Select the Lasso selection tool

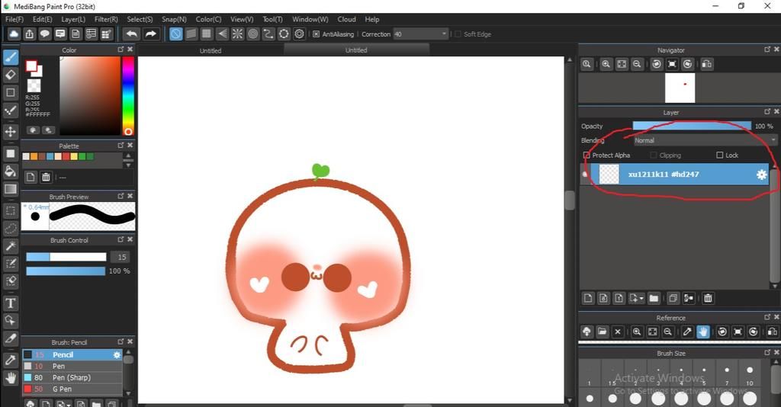tap(11, 229)
